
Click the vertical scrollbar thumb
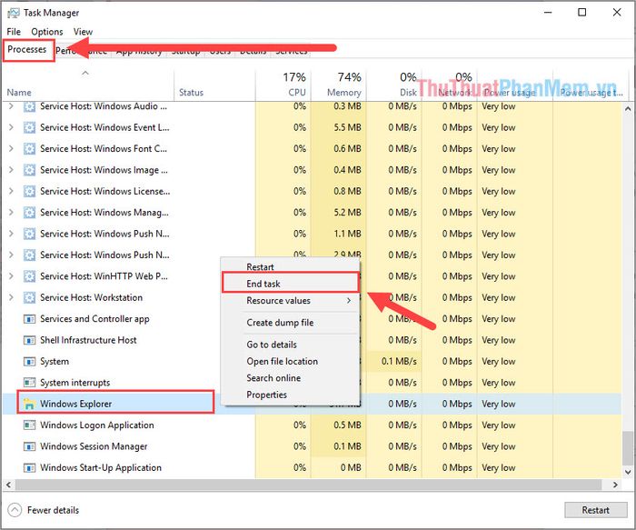(628, 447)
